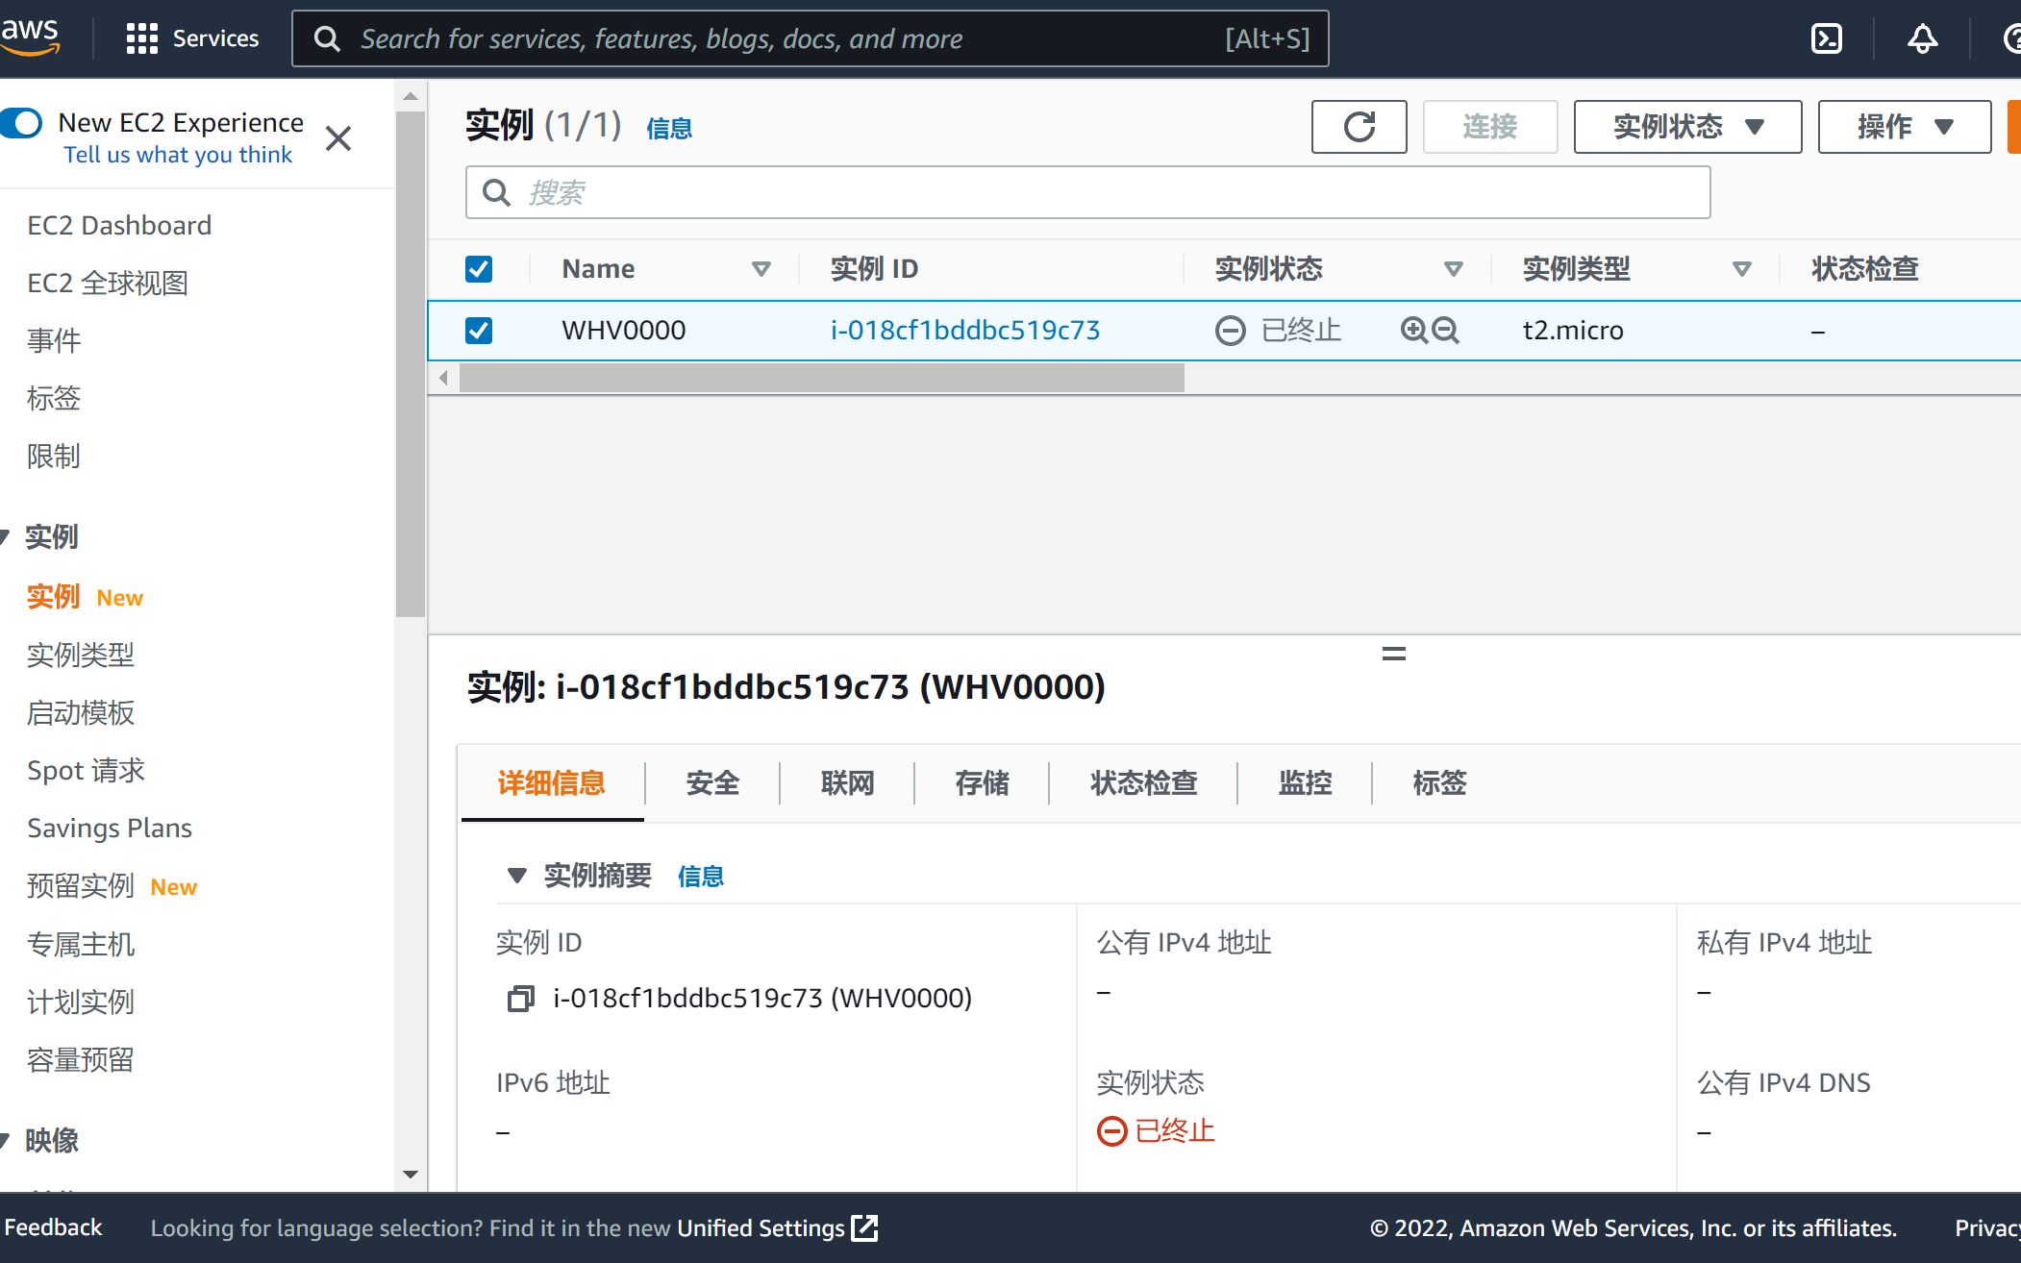
Task: Click the zoom-out filter icon beside 已终止
Action: click(1445, 331)
